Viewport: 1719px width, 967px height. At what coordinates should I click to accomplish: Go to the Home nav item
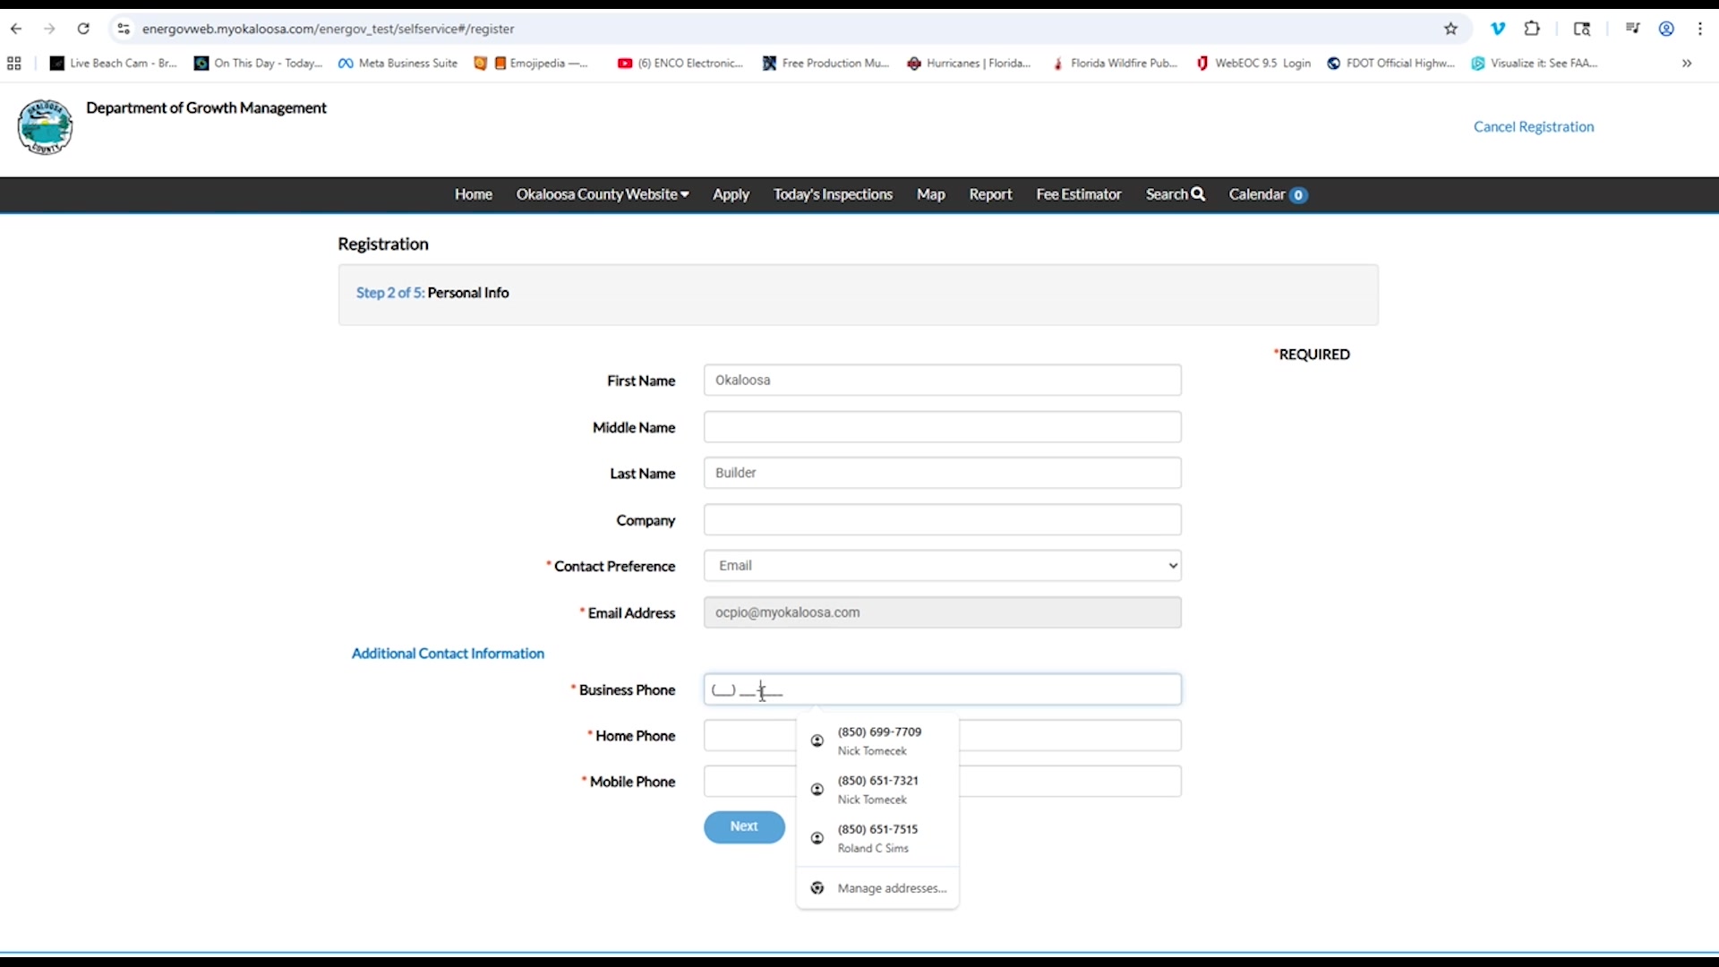[473, 194]
